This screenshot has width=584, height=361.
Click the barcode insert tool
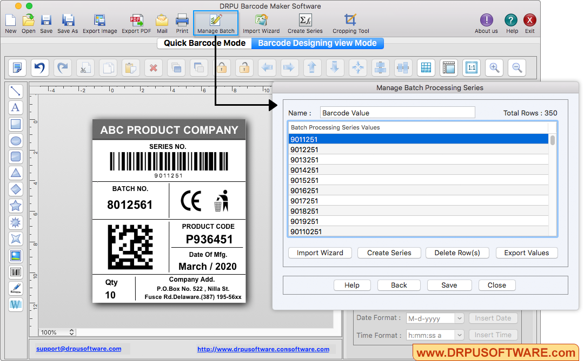point(16,272)
